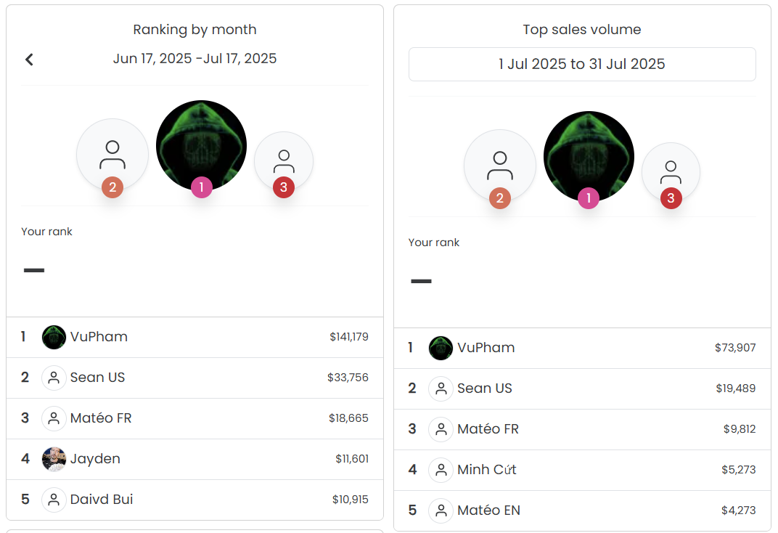Click VuPham's small avatar in Top sales volume list
778x533 pixels.
coord(441,348)
